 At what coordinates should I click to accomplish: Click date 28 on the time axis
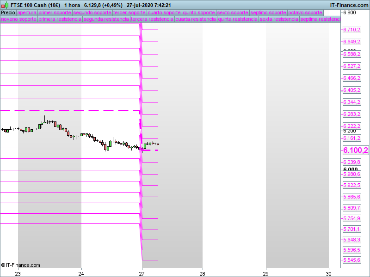click(x=202, y=274)
